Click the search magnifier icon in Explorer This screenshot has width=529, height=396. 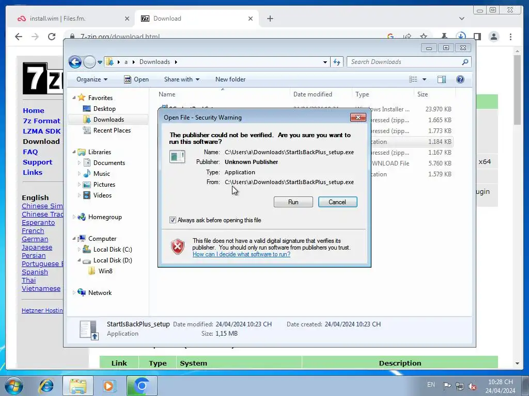(x=465, y=62)
